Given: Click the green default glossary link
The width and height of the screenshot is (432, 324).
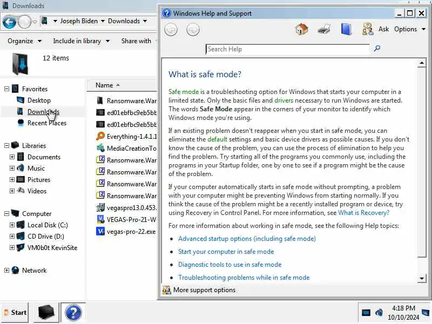Looking at the screenshot, I should [218, 139].
